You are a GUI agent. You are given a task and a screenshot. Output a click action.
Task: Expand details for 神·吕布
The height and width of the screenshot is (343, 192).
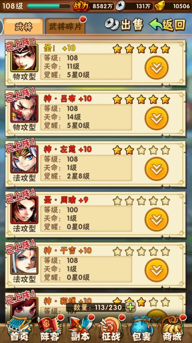point(156,118)
